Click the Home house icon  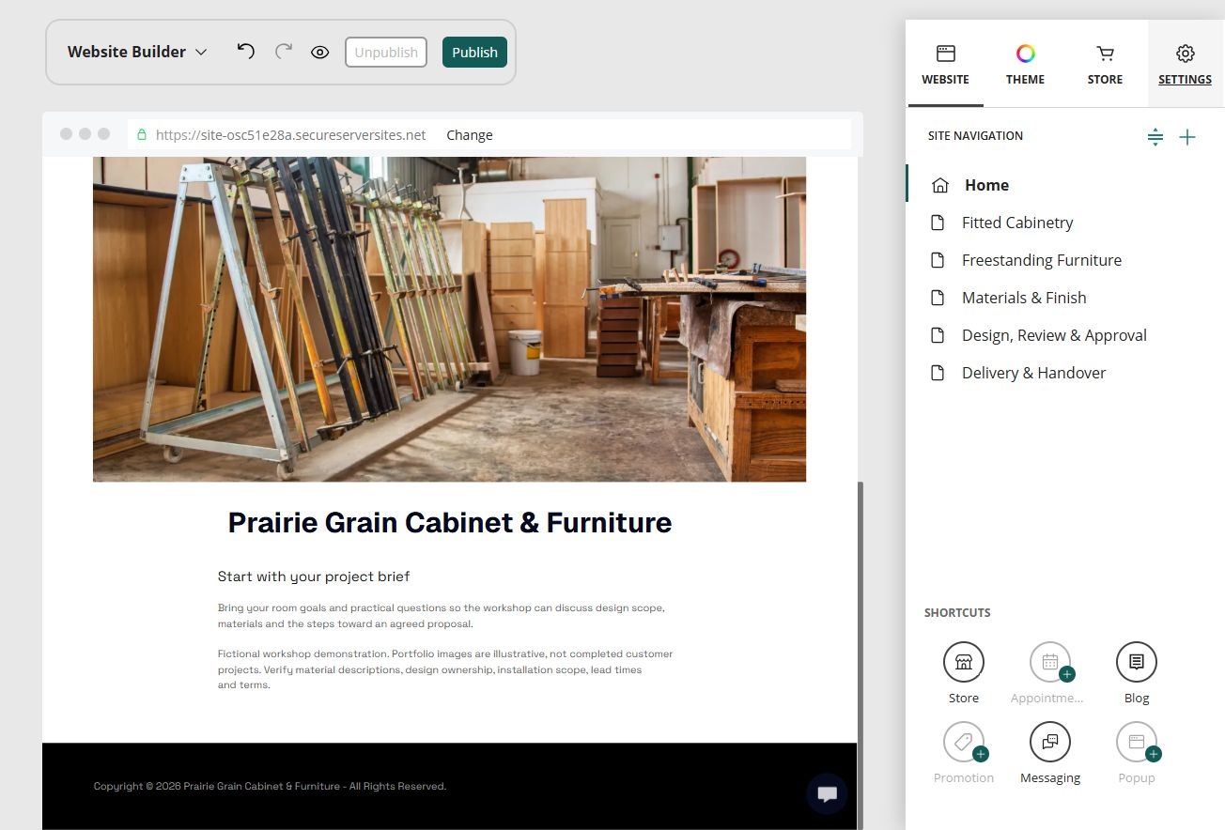(939, 185)
